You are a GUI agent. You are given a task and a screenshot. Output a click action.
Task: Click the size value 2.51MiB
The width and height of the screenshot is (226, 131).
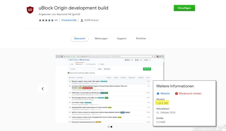pyautogui.click(x=161, y=122)
